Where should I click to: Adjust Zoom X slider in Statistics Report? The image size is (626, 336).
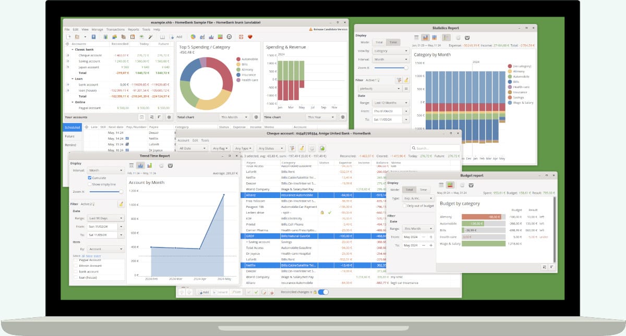point(391,68)
